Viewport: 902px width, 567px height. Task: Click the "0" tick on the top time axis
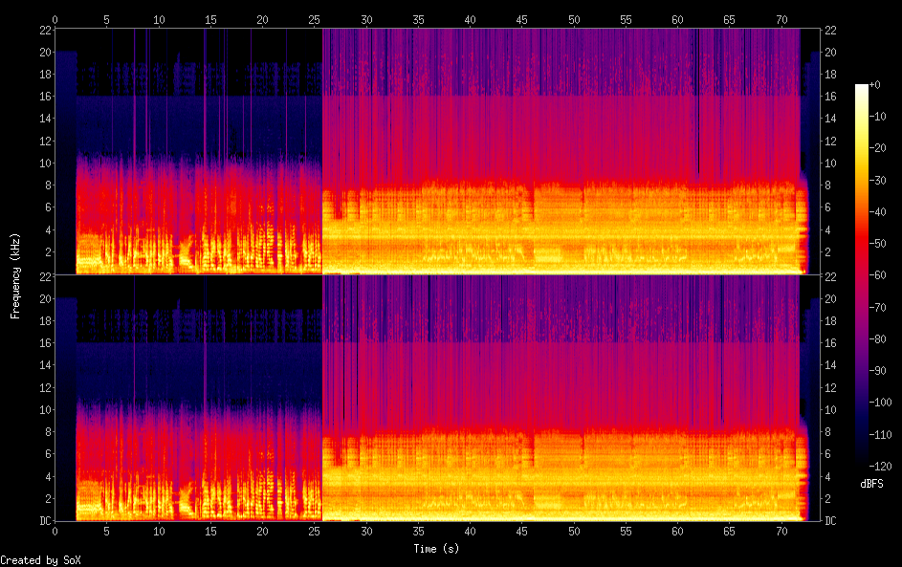coord(55,19)
